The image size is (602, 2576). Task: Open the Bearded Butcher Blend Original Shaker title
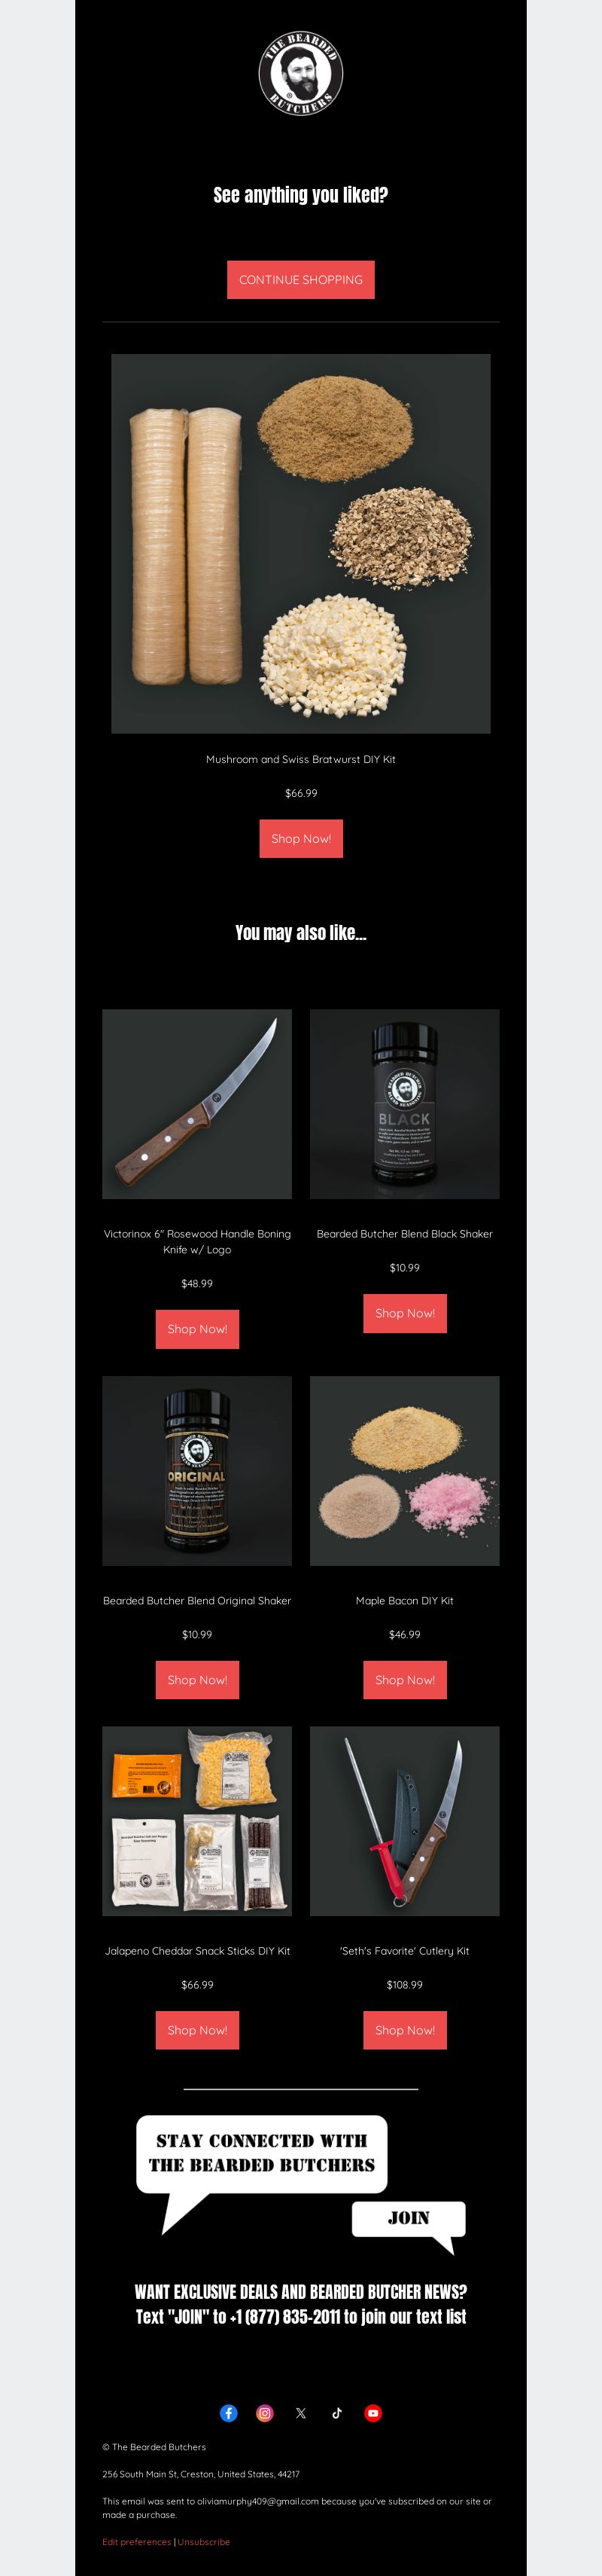pyautogui.click(x=196, y=1601)
